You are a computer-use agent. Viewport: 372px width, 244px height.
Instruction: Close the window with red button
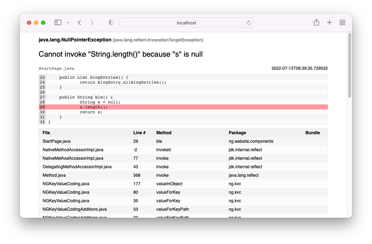[29, 23]
